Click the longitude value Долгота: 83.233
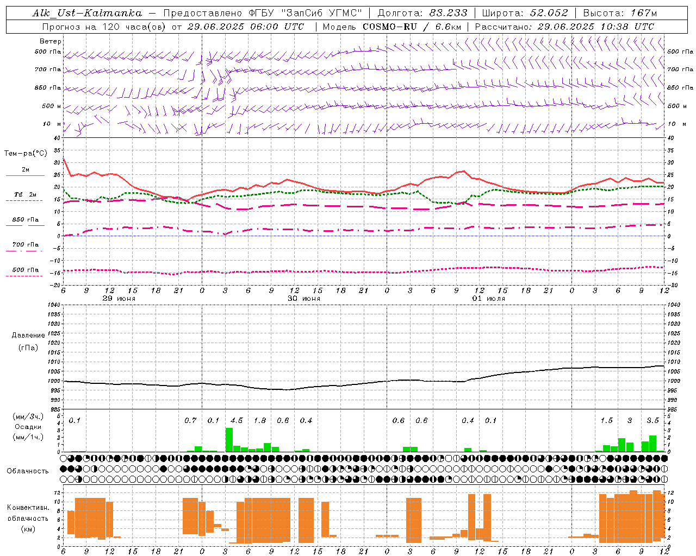696x556 pixels. [x=422, y=13]
